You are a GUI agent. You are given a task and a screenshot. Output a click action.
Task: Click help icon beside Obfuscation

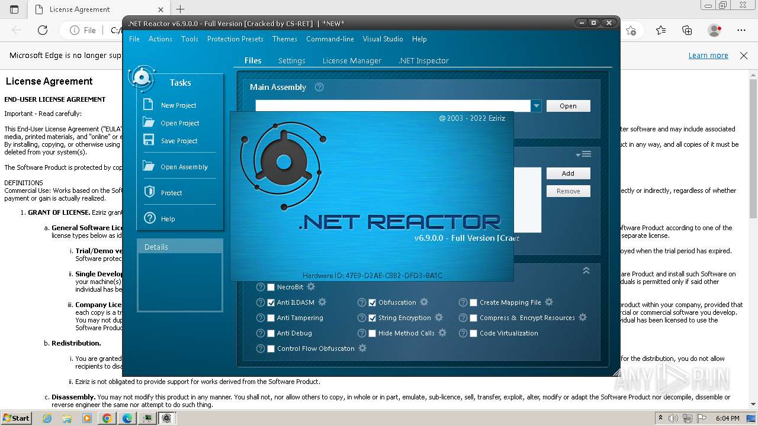click(362, 302)
